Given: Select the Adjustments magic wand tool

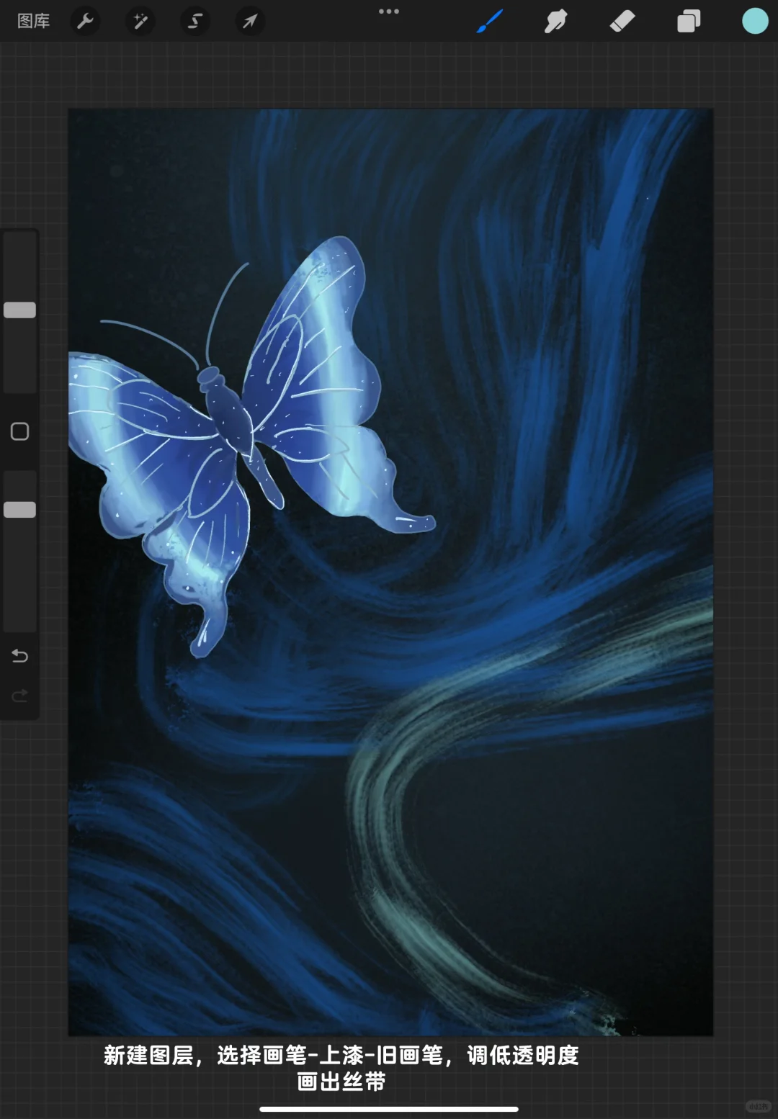Looking at the screenshot, I should coord(140,21).
